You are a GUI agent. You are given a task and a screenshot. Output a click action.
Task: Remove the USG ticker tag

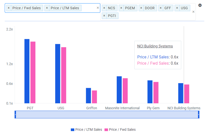[x=177, y=8]
